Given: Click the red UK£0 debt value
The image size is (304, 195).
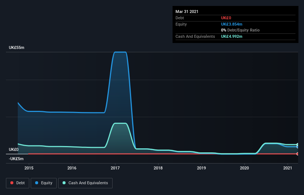Looking at the screenshot, I should pos(226,18).
